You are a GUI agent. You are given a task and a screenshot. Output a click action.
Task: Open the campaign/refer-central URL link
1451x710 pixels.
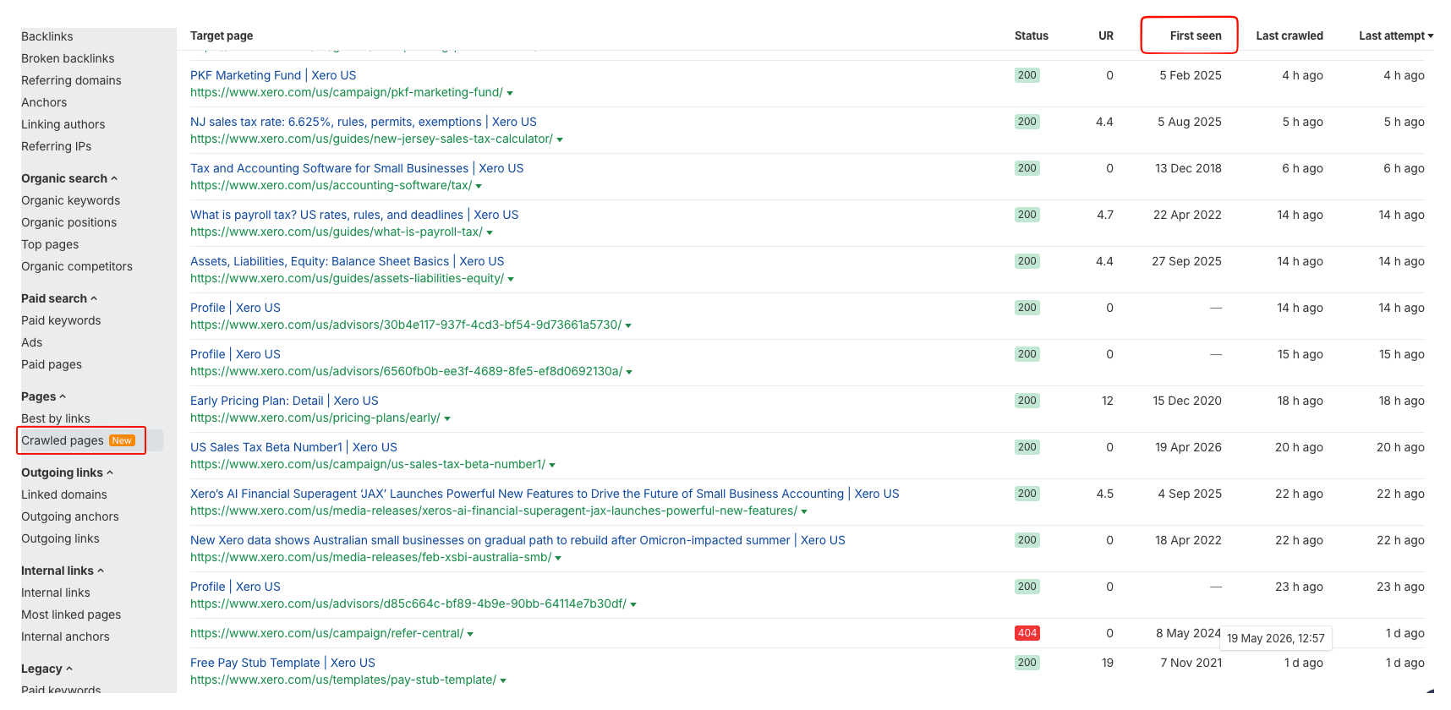(x=326, y=633)
